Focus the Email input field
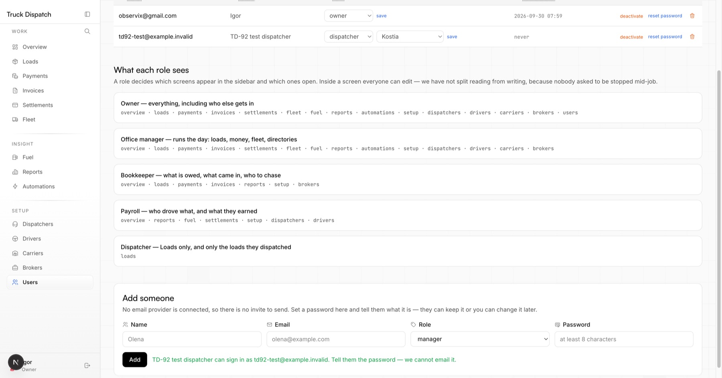 (336, 339)
